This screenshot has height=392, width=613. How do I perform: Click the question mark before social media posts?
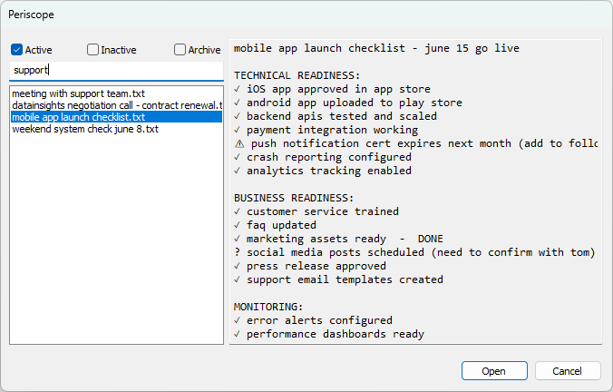[x=238, y=252]
